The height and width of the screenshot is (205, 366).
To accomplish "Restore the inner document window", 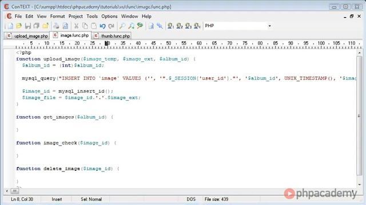I will (x=352, y=17).
